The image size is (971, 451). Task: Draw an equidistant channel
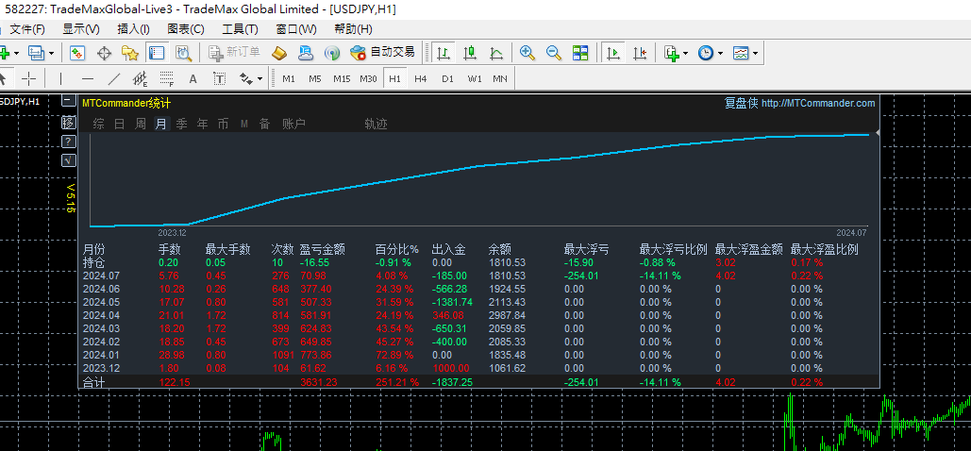(x=140, y=78)
